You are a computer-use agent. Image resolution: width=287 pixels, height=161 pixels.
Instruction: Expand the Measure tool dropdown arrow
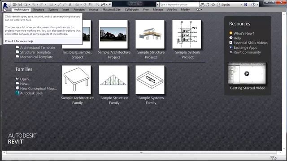click(x=55, y=4)
